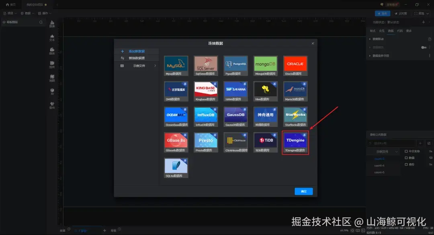Open the 项目 menu dropdown
The height and width of the screenshot is (235, 434).
click(10, 13)
